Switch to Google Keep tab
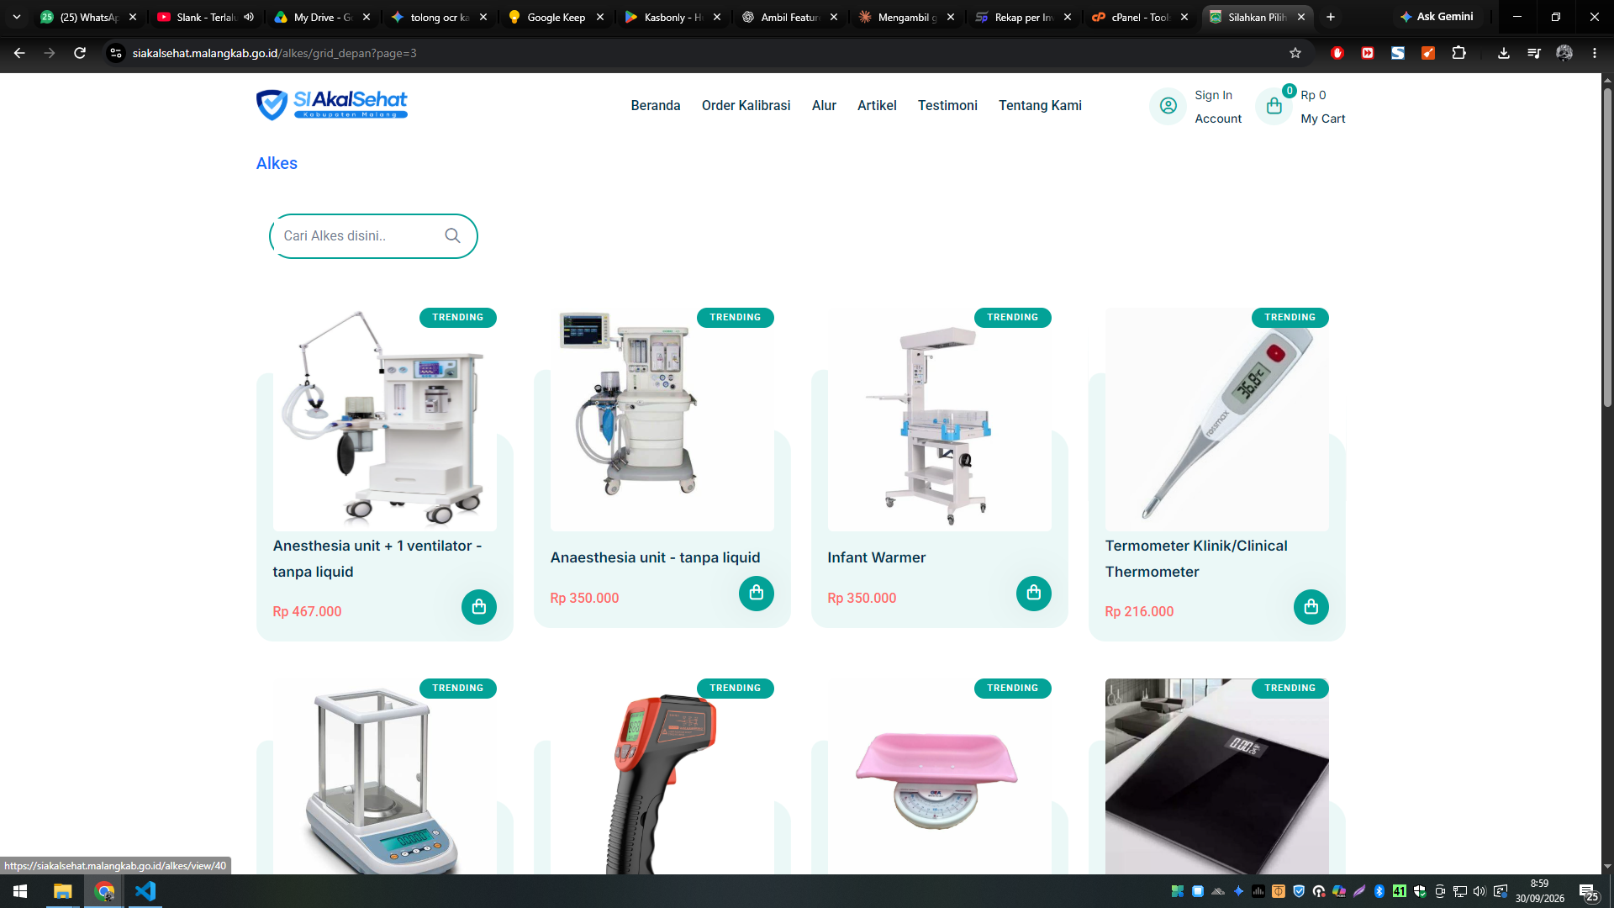This screenshot has height=908, width=1614. click(x=556, y=17)
